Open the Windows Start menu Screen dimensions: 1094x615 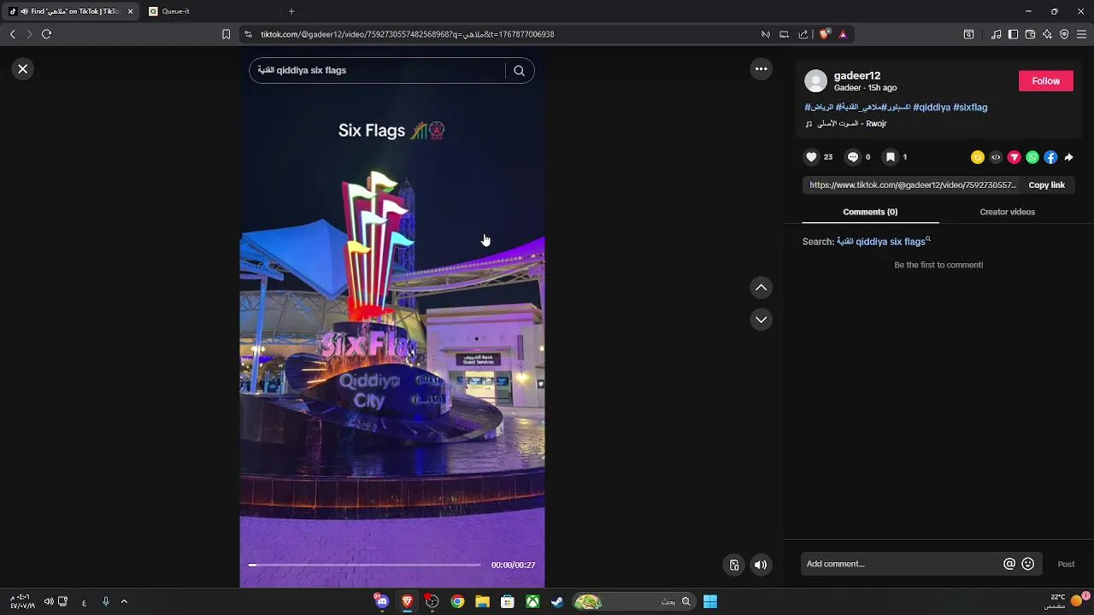click(710, 601)
